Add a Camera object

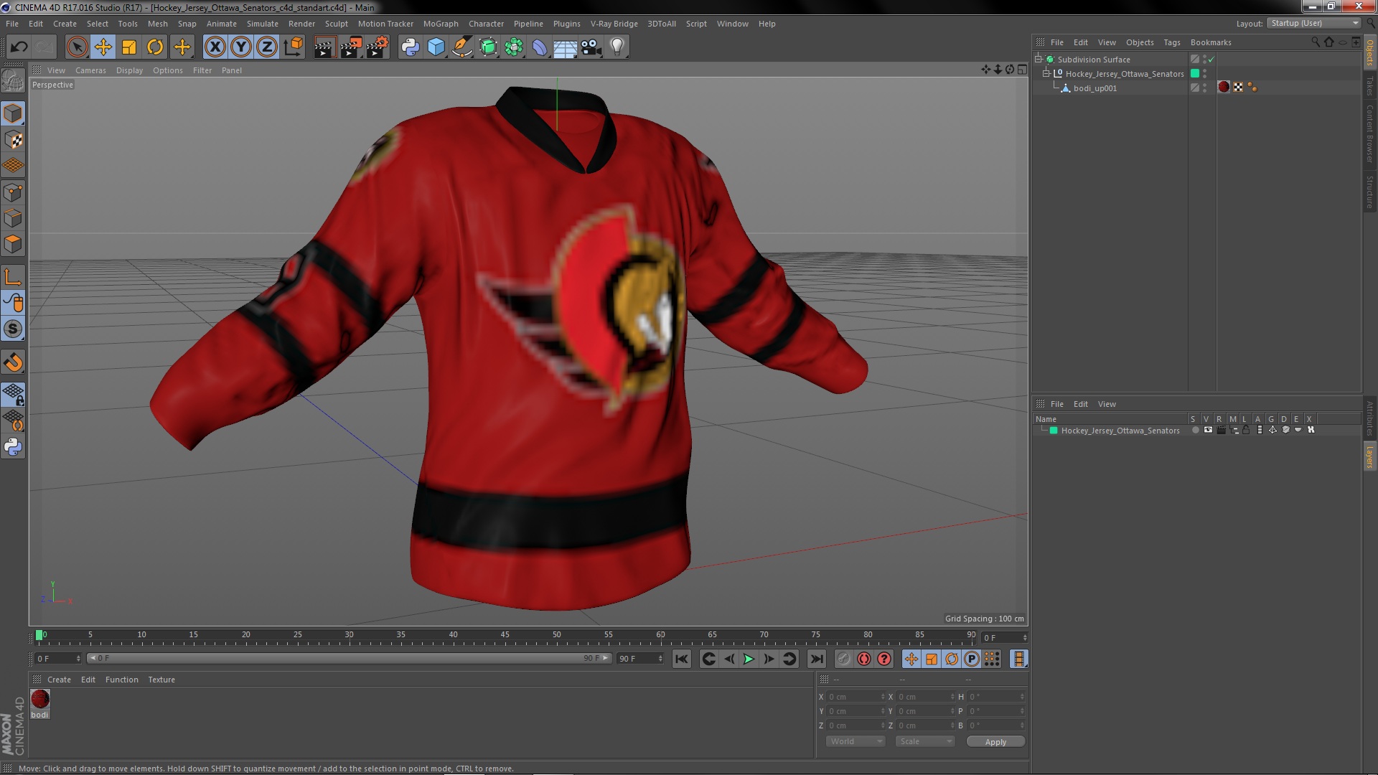point(591,47)
